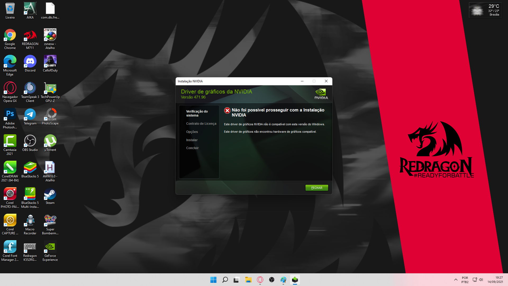
Task: Select Concluir step in installer sidebar
Action: click(x=192, y=148)
